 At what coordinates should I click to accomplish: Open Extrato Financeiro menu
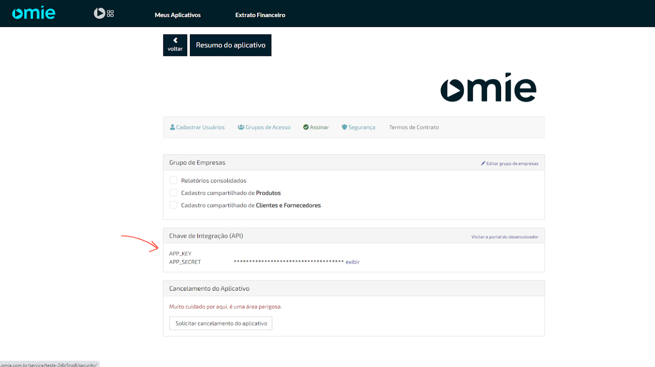260,15
